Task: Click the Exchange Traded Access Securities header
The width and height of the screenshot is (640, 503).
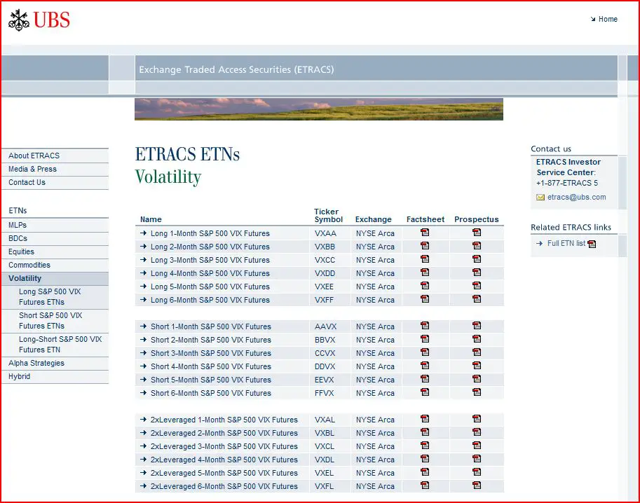Action: pos(236,69)
